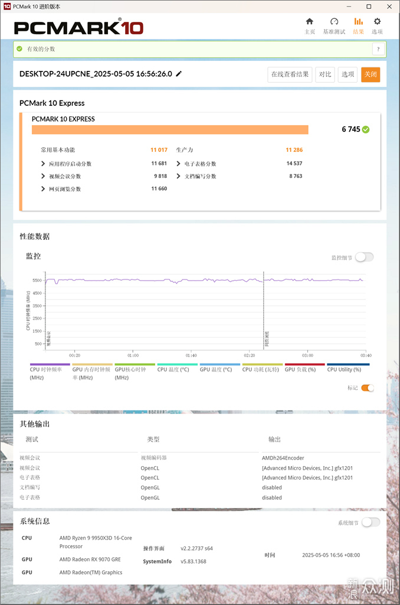Click the orange 关闭 button

(371, 74)
